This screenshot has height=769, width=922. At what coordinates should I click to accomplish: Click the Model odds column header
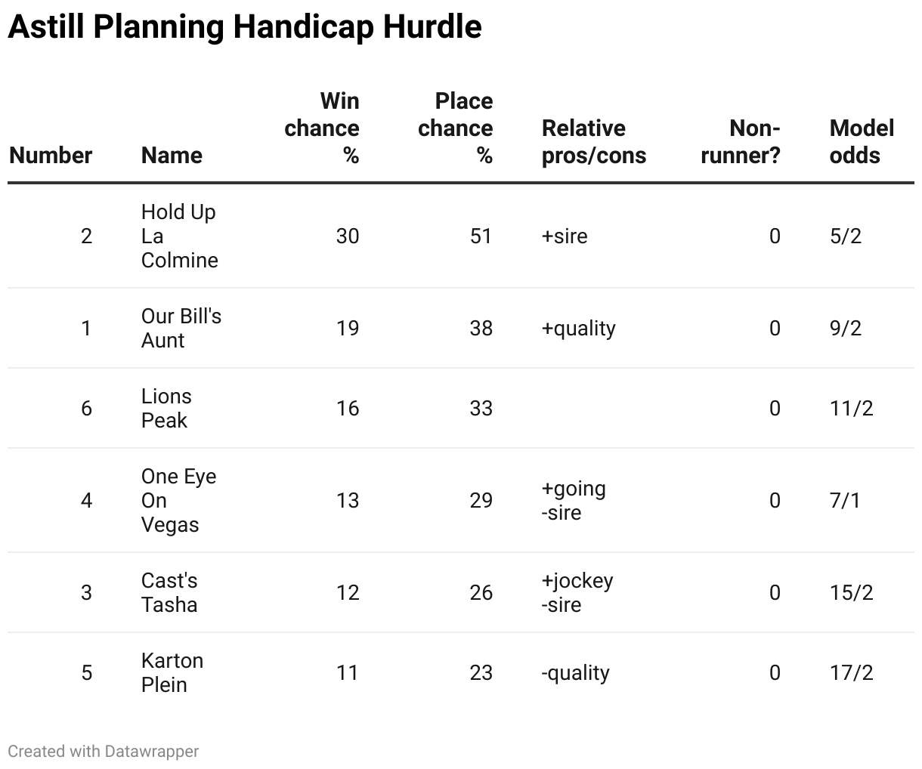[862, 142]
